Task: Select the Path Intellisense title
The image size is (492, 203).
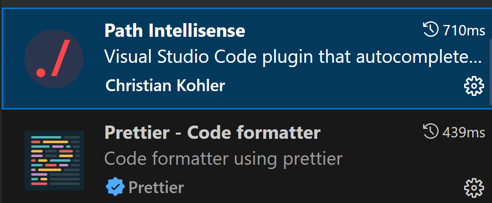Action: [175, 31]
